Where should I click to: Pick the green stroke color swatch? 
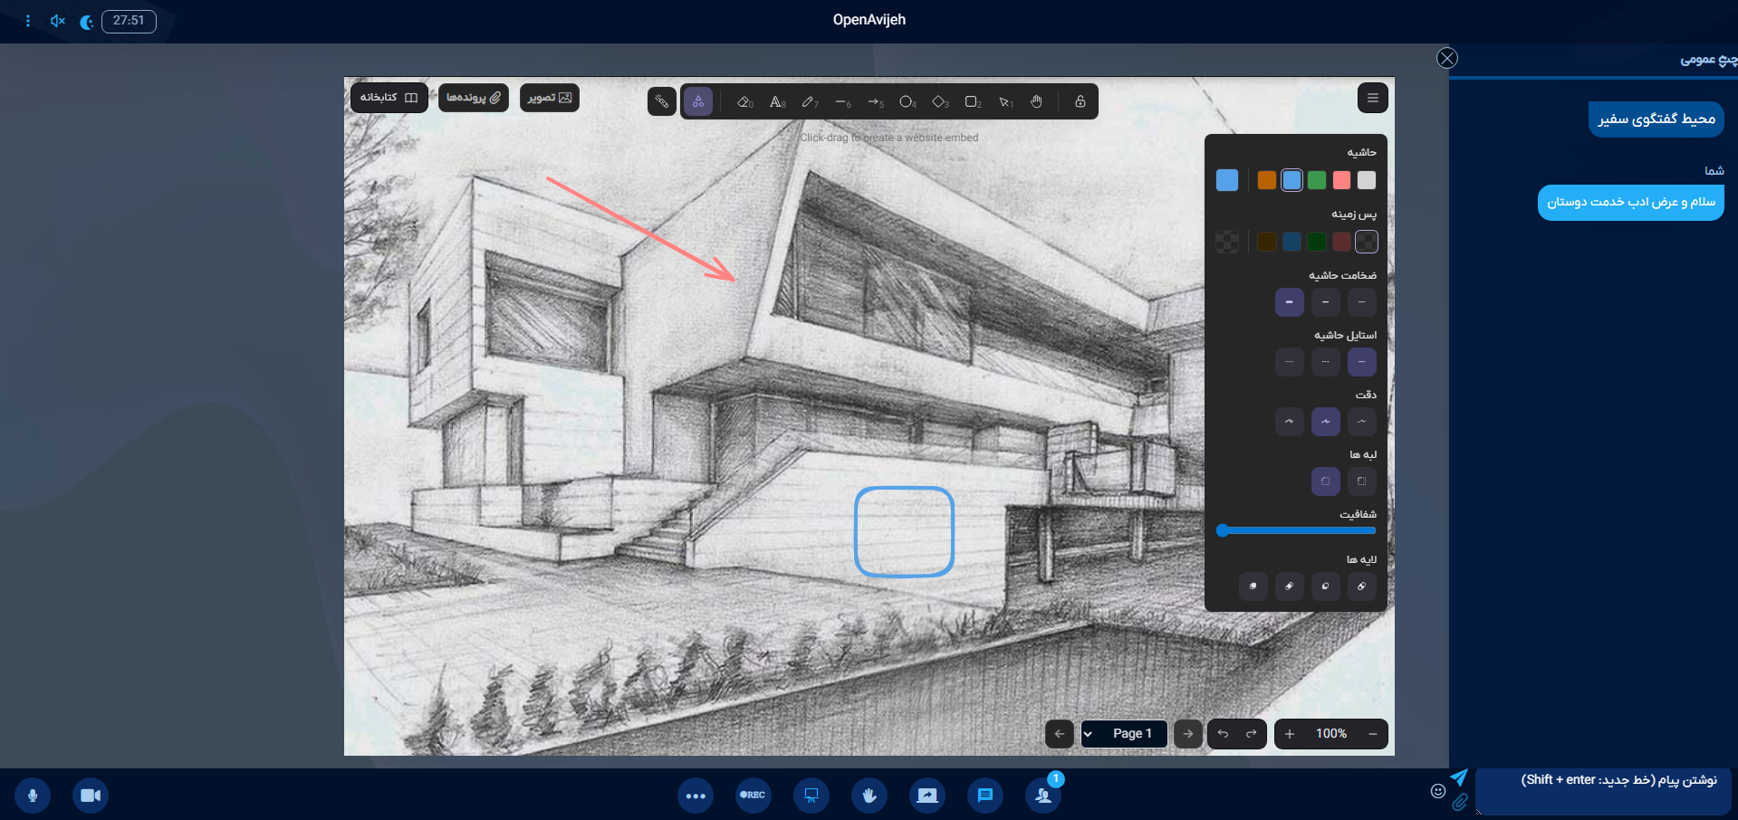[1317, 180]
